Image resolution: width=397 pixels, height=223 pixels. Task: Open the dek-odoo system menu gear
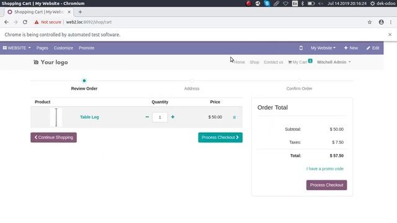pyautogui.click(x=372, y=4)
